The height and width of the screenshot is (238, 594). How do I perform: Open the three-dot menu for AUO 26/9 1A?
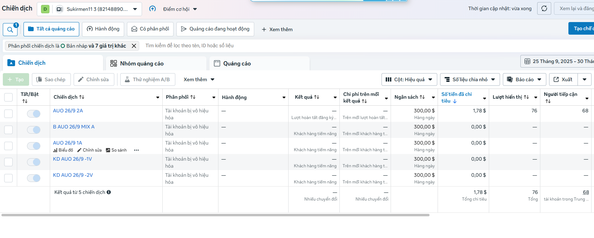click(x=136, y=150)
